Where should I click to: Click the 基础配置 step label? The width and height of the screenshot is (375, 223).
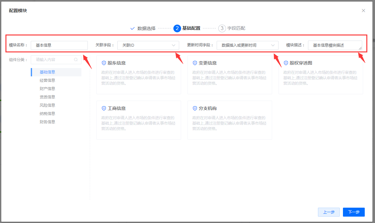point(191,28)
